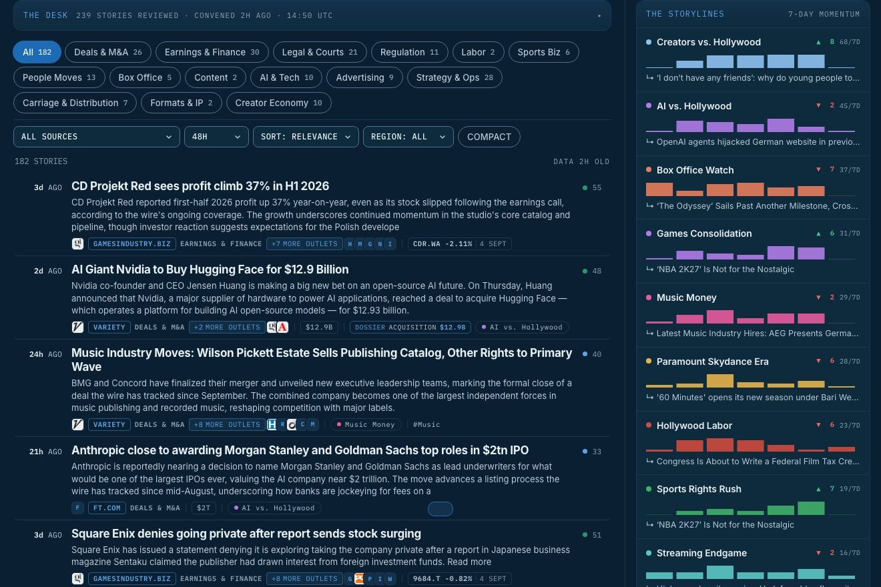Image resolution: width=881 pixels, height=587 pixels.
Task: Open the Anthropic IPO headline
Action: point(300,450)
